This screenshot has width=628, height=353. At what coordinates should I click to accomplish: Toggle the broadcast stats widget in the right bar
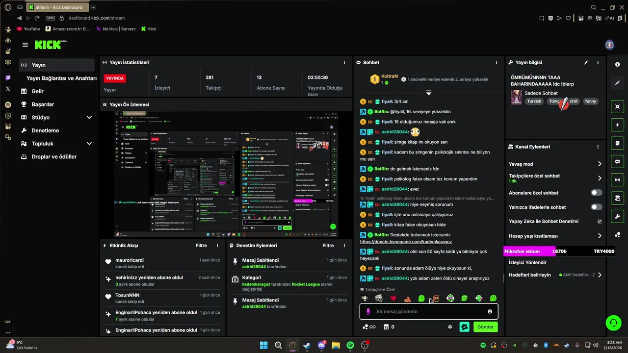(617, 180)
